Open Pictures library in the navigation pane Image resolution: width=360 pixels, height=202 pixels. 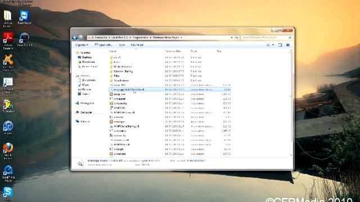click(x=84, y=89)
